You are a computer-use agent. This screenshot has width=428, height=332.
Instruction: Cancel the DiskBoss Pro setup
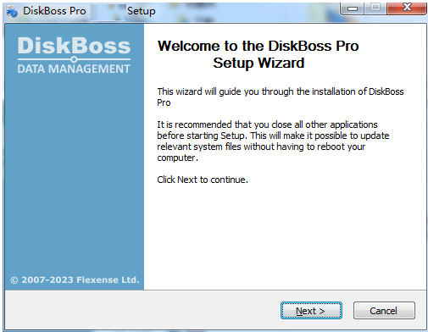384,311
